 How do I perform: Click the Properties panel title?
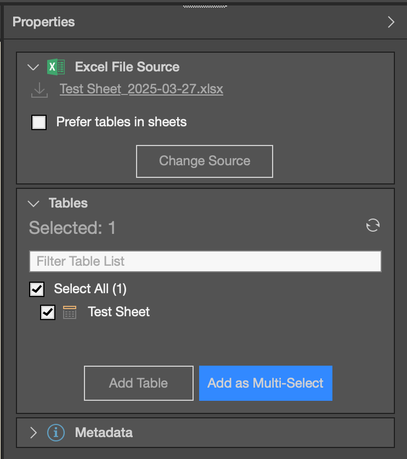tap(43, 22)
